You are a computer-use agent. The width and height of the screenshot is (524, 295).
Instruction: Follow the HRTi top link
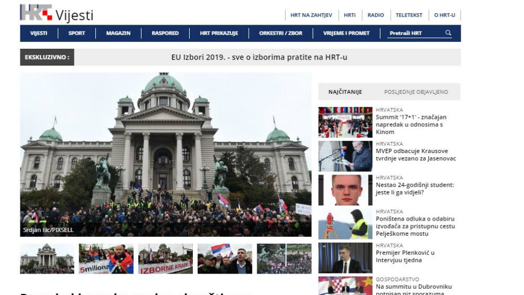pos(350,15)
